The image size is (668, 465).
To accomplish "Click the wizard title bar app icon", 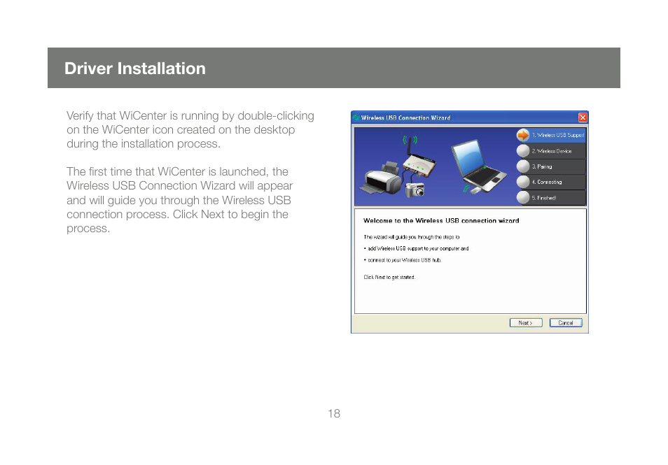I will [x=356, y=117].
